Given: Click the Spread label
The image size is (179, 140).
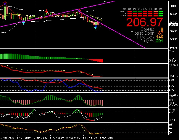Looking at the screenshot, I should pyautogui.click(x=147, y=29).
